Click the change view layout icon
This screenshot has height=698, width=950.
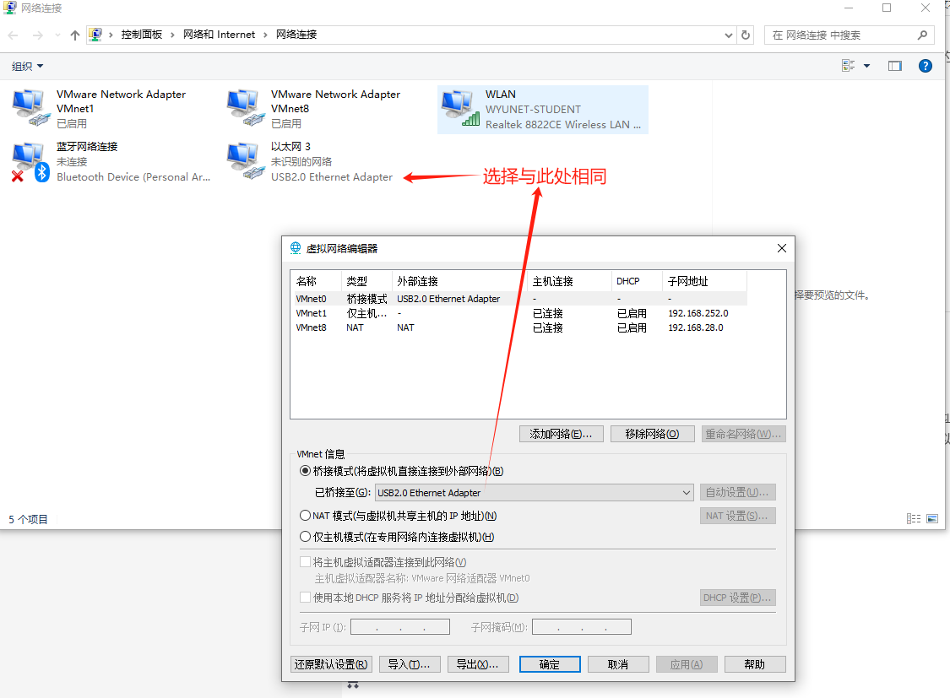point(848,66)
